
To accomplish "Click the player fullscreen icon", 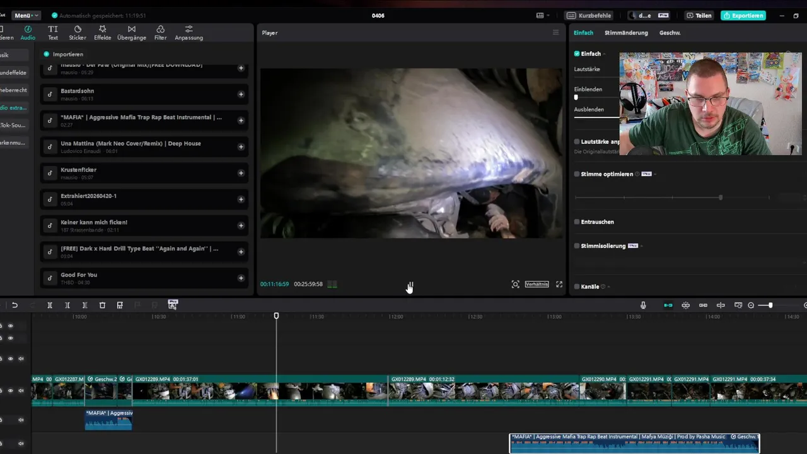I will pos(559,284).
